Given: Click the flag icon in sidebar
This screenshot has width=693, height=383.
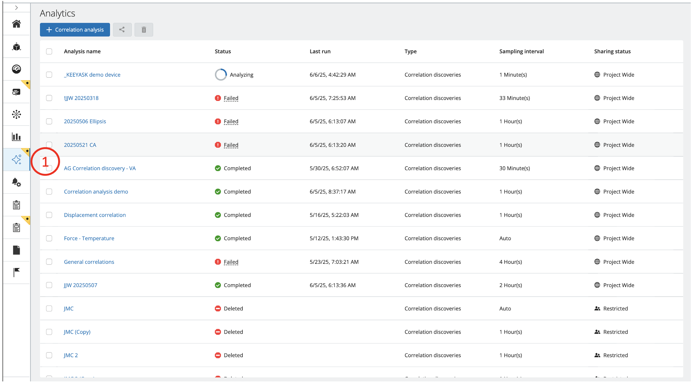Looking at the screenshot, I should pos(16,272).
